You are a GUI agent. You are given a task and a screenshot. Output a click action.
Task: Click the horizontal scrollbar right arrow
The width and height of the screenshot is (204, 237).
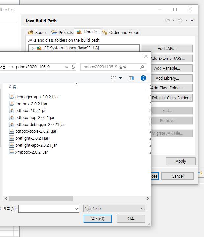point(148,199)
